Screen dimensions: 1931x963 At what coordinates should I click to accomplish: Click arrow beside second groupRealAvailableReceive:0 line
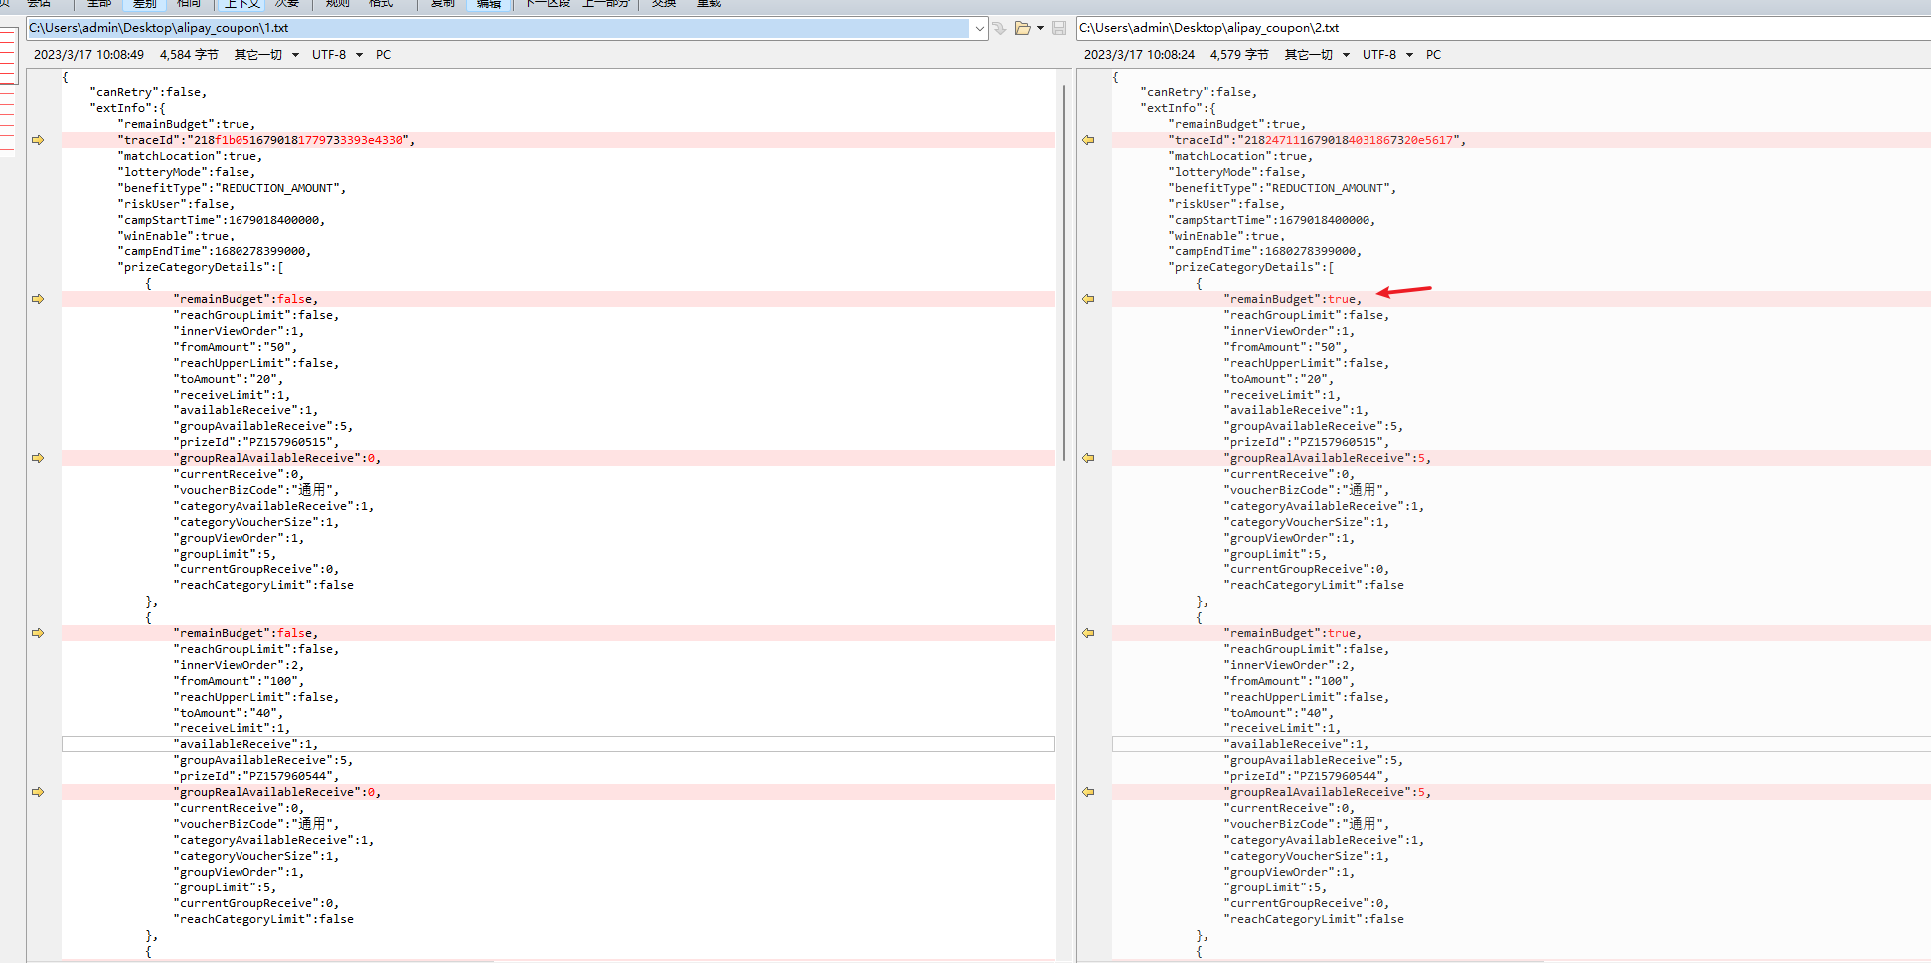(38, 792)
